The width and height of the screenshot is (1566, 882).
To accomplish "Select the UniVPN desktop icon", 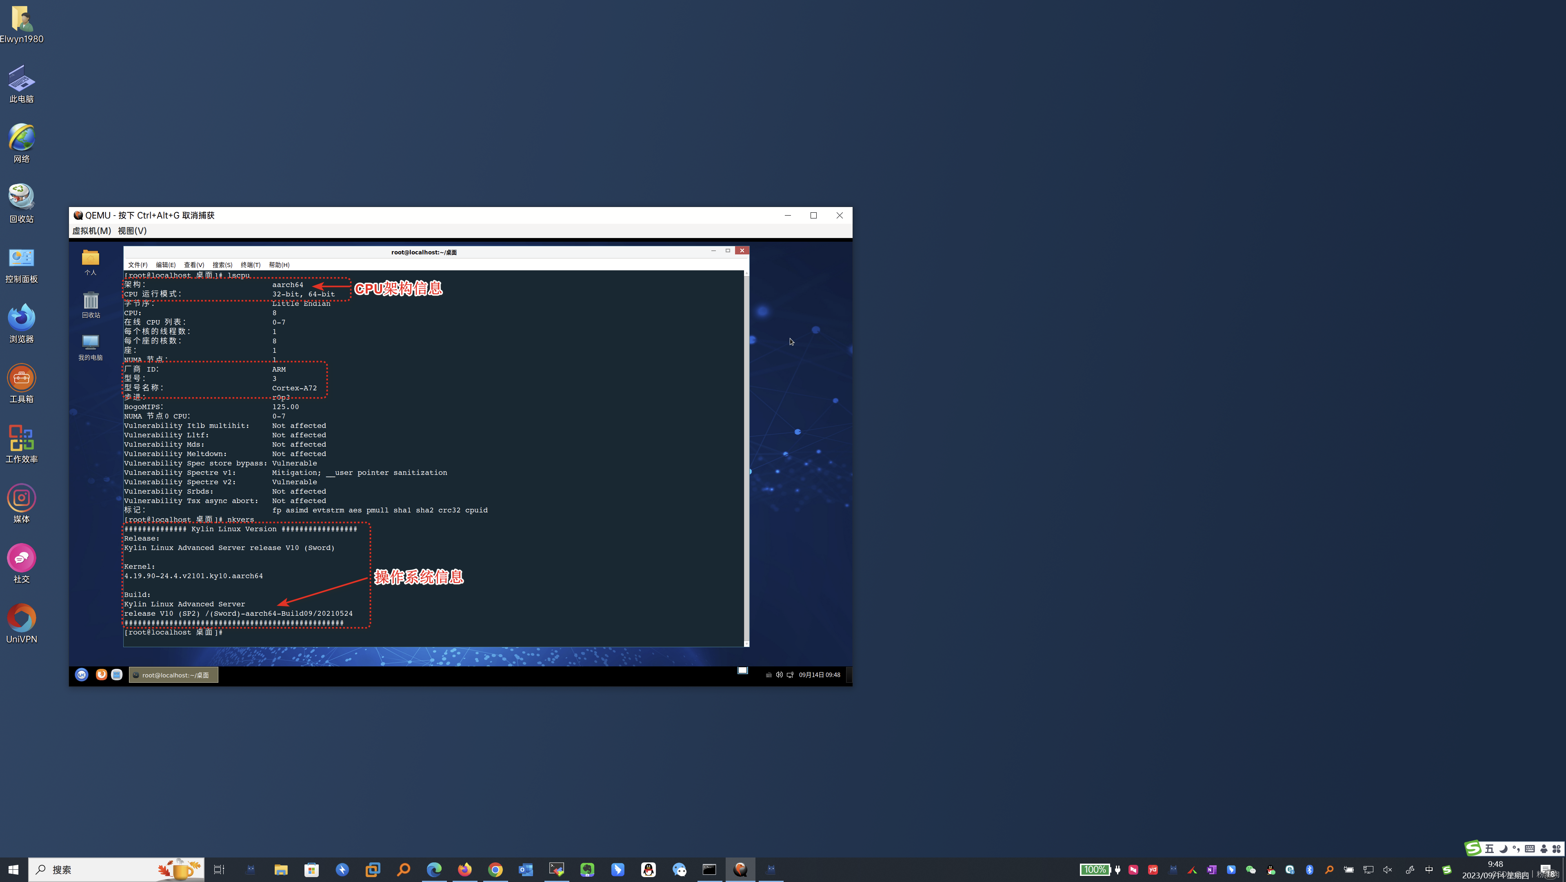I will [x=21, y=624].
